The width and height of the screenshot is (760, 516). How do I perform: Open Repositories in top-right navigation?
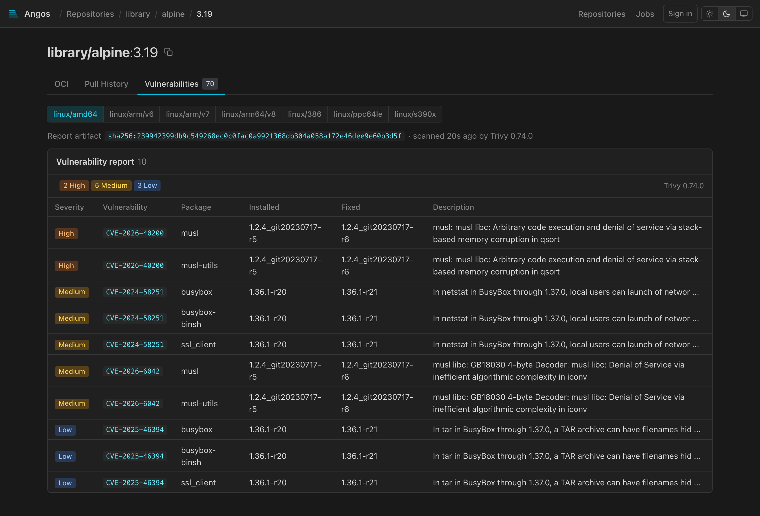[602, 14]
